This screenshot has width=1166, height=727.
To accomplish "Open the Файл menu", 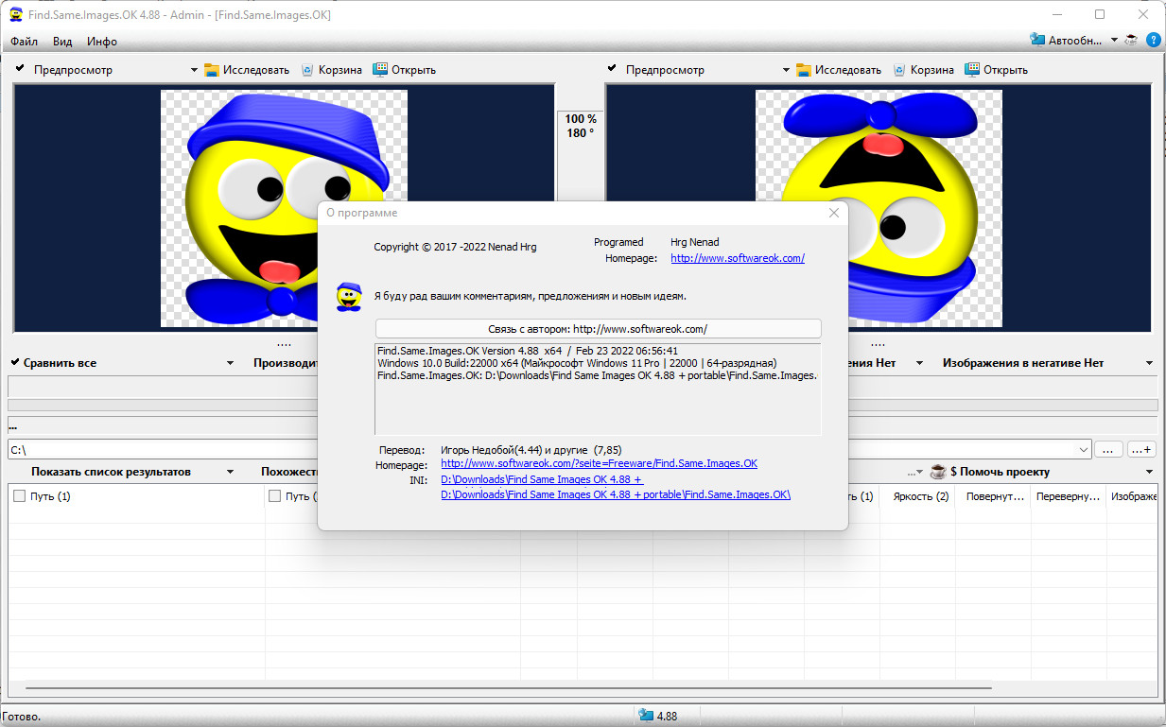I will [x=25, y=42].
